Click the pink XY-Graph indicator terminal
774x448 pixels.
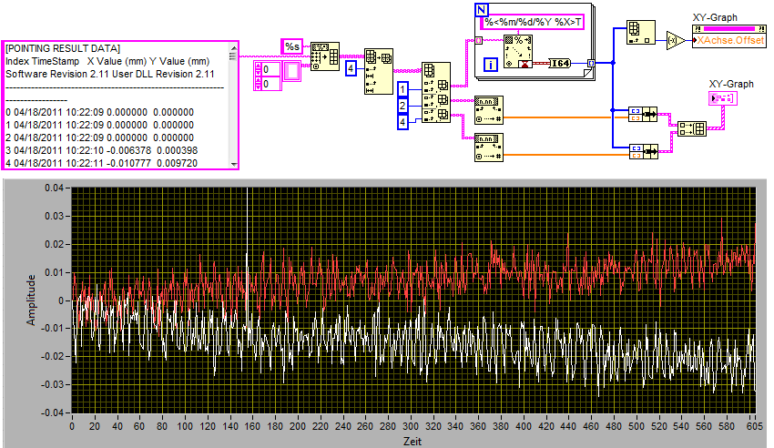pyautogui.click(x=723, y=98)
